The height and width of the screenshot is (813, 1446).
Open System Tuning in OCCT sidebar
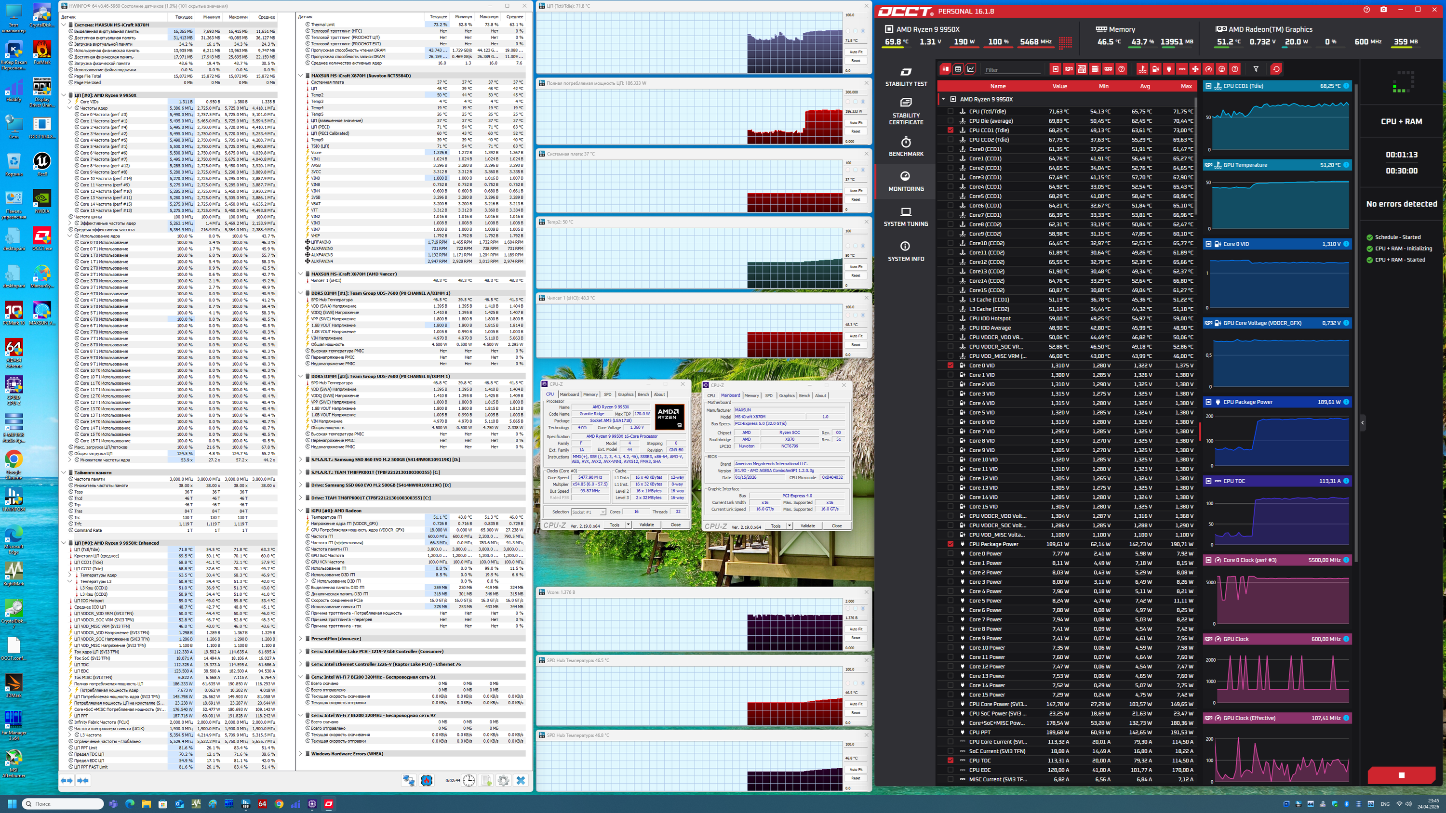[x=906, y=217]
